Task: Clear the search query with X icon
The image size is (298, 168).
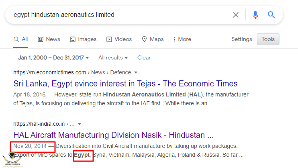Action: 236,15
